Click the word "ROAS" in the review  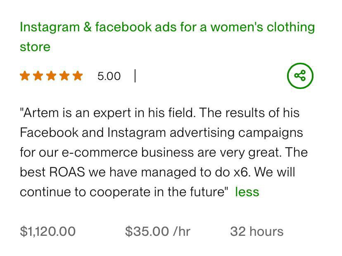[x=67, y=172]
